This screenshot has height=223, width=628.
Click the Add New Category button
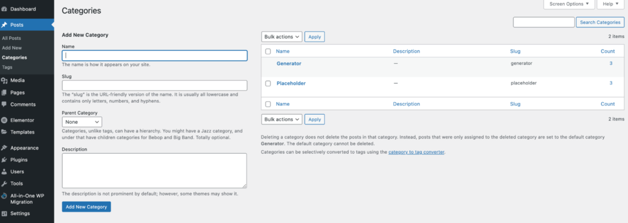pos(86,207)
